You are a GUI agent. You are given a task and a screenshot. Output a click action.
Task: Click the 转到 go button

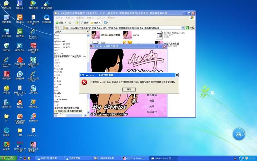coord(190,28)
